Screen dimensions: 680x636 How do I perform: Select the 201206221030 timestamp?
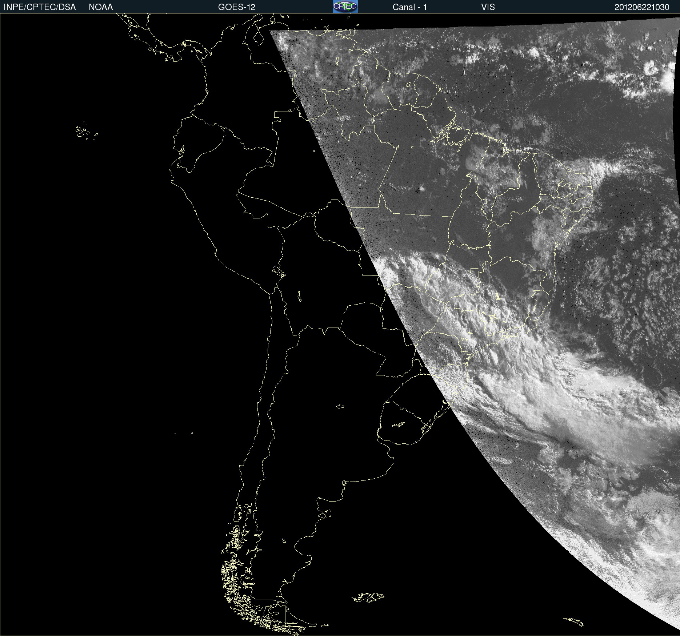tap(642, 7)
